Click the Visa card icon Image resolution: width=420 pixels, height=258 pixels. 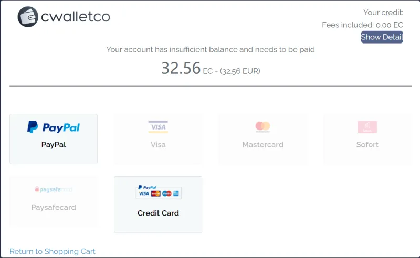click(x=158, y=127)
